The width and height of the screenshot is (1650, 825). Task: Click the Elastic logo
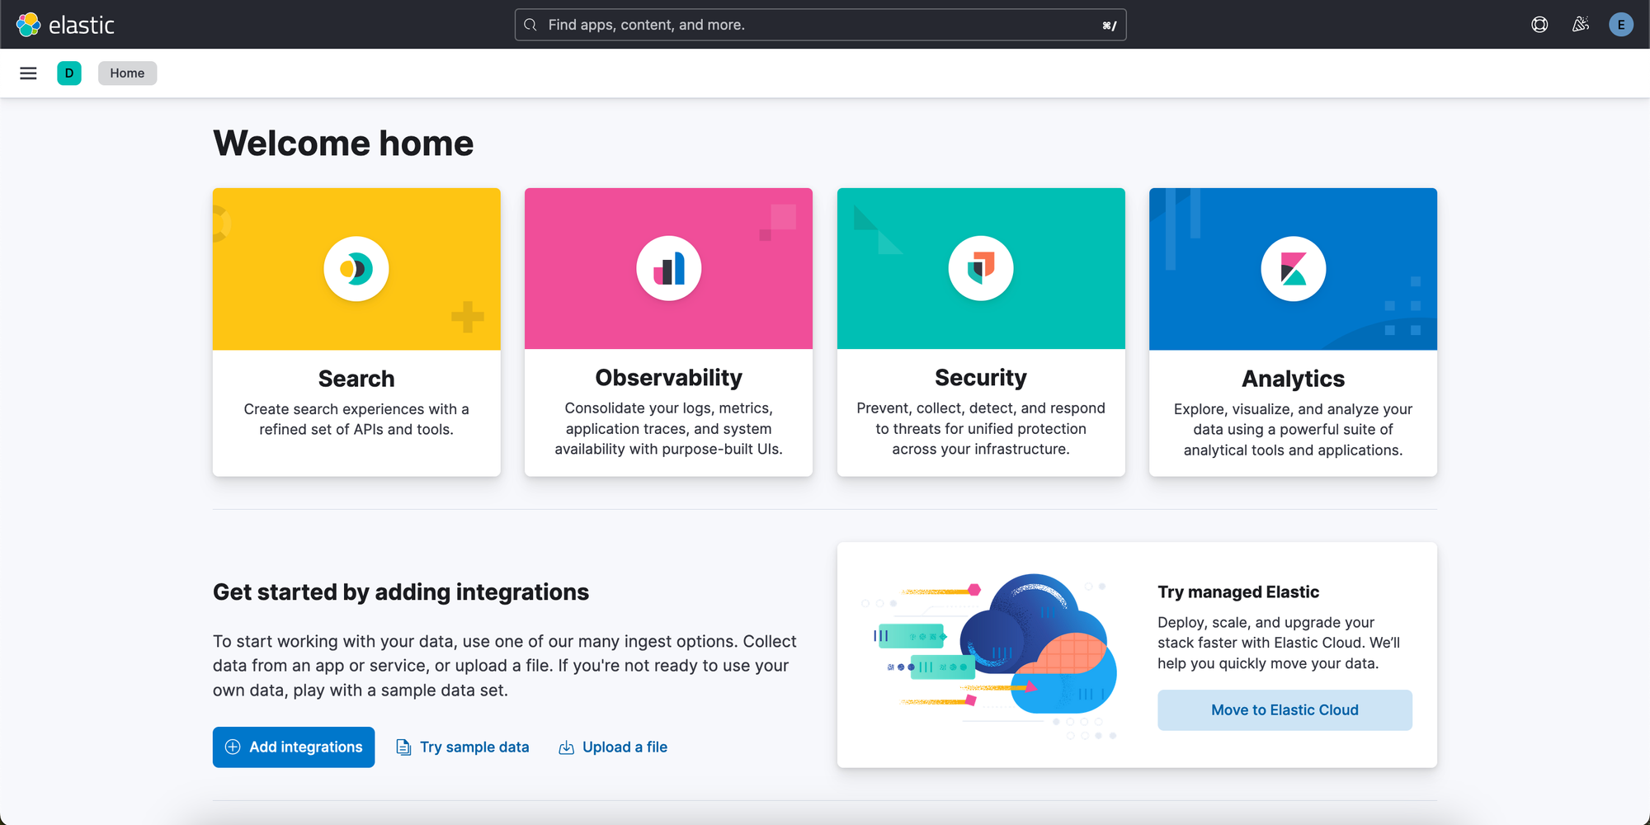click(x=65, y=25)
